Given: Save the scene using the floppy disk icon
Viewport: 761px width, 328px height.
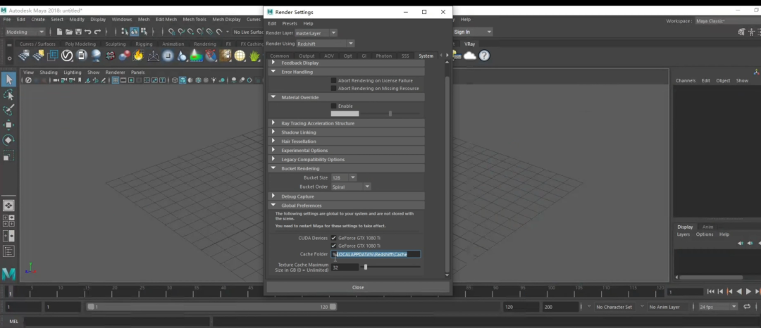Looking at the screenshot, I should coord(78,32).
